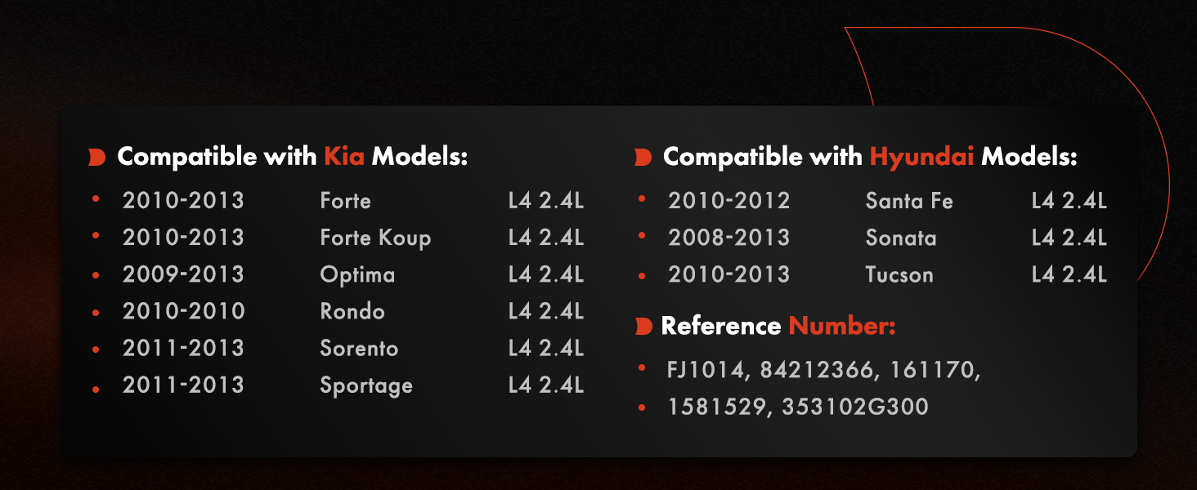Click the '2010-2012' years for Santa Fe
This screenshot has width=1197, height=490.
pos(729,201)
